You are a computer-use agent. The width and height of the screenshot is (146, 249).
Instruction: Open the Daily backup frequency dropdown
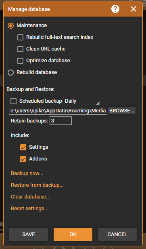(x=81, y=101)
